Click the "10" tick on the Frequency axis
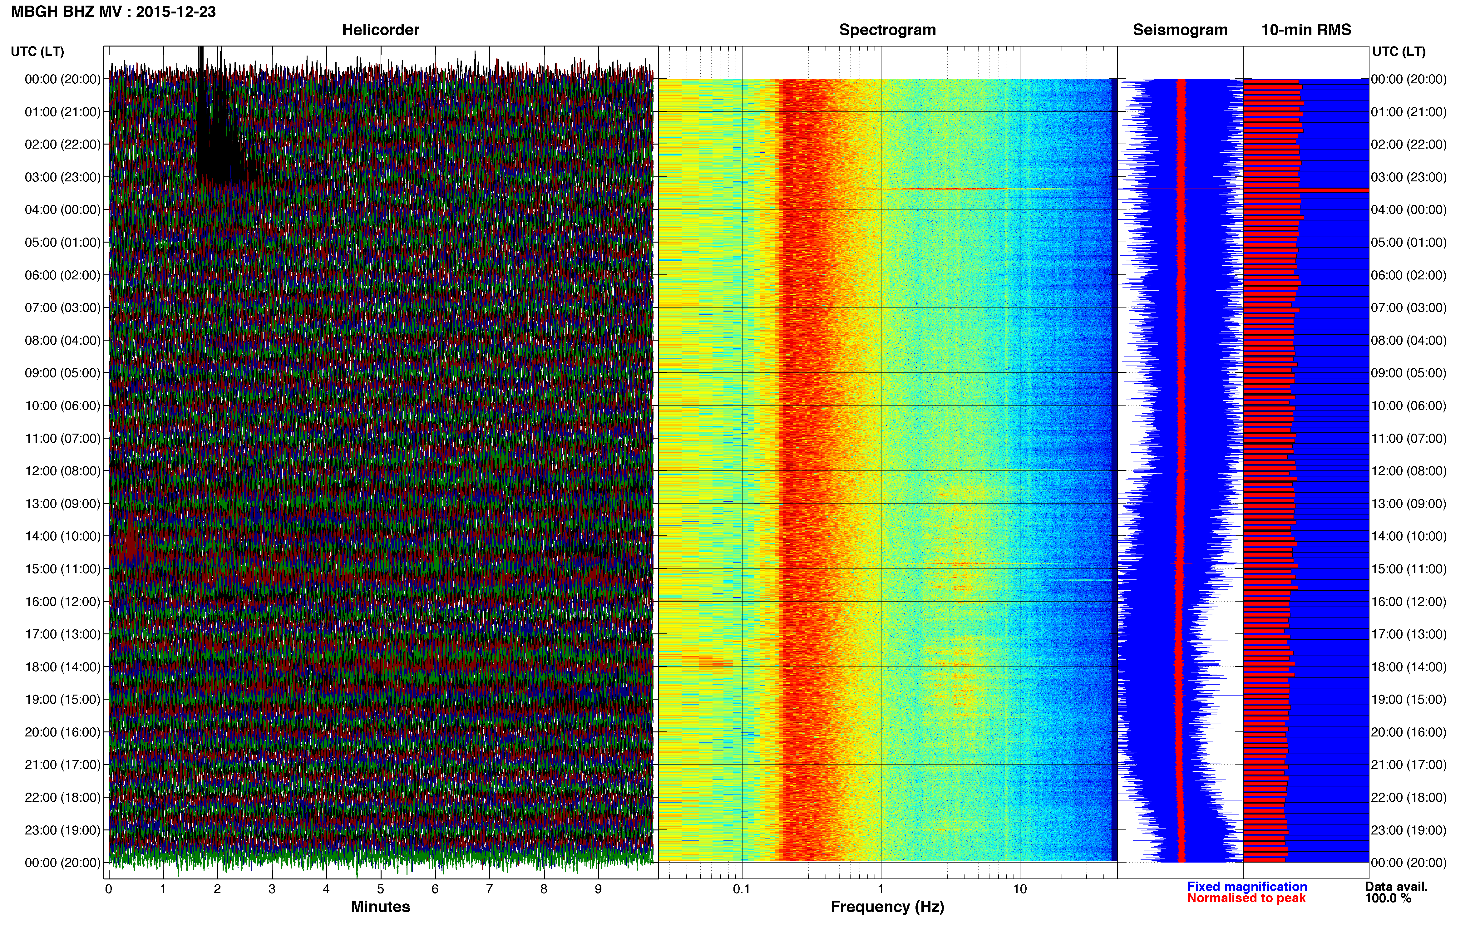1480x925 pixels. (x=1020, y=889)
